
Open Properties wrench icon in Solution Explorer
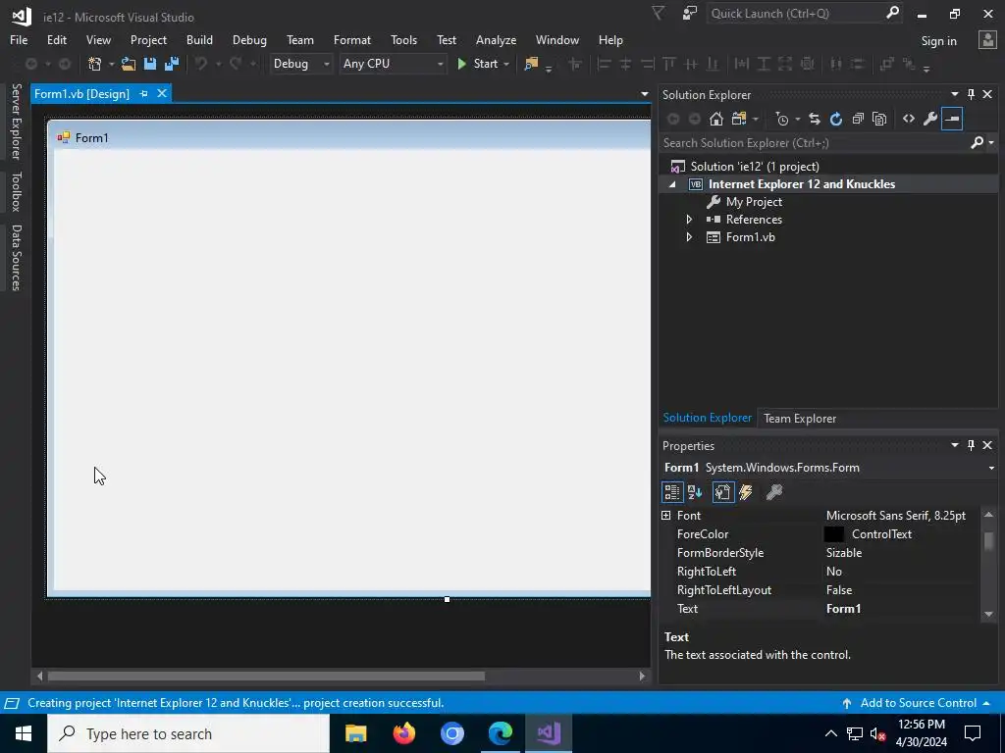pos(930,119)
